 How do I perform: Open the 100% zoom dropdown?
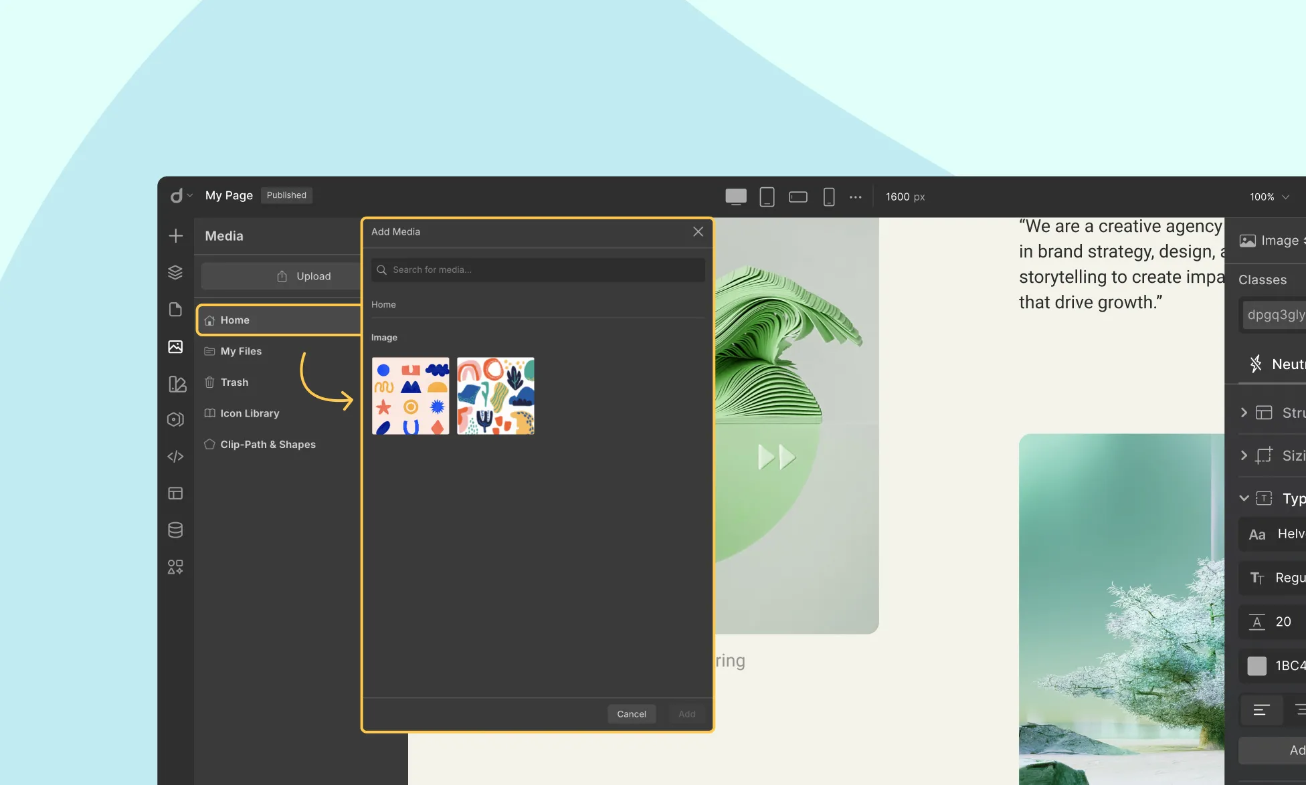tap(1269, 197)
